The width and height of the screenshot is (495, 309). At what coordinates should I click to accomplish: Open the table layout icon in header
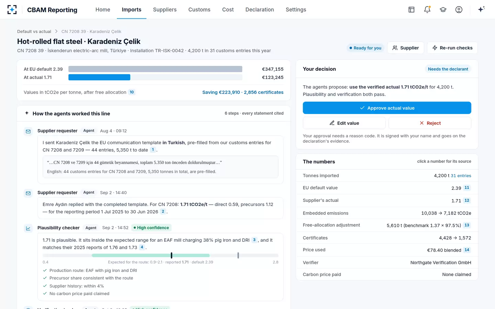411,10
